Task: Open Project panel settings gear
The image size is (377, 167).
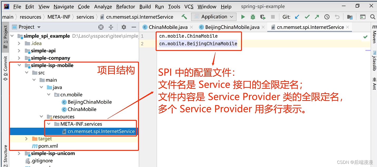Action: point(124,27)
